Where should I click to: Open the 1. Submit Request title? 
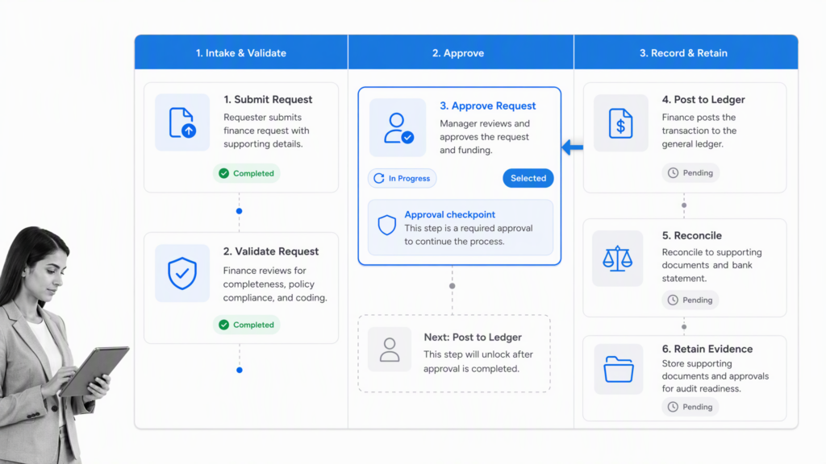[268, 99]
